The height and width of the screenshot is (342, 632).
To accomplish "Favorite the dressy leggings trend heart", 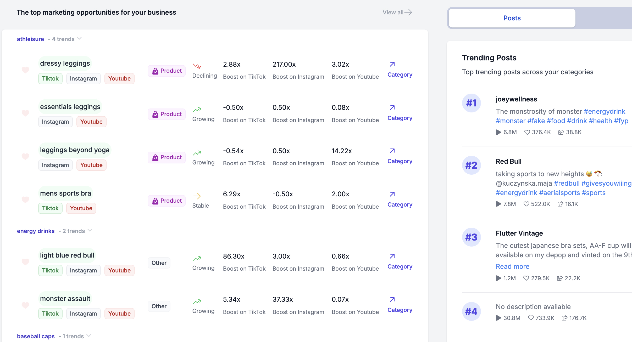I will (x=25, y=70).
